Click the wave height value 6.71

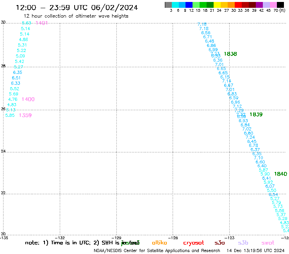pyautogui.click(x=207, y=37)
